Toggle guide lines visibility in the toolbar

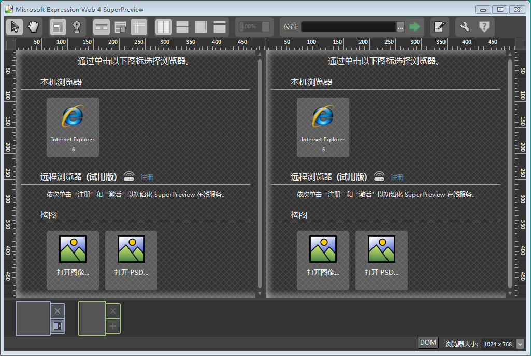[x=139, y=26]
